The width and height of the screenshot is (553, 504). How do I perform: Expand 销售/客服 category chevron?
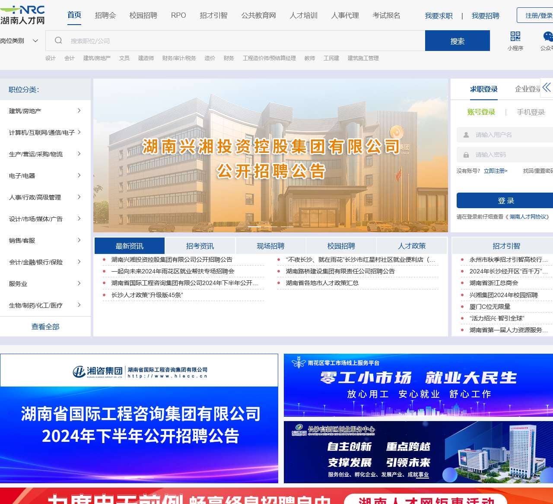(79, 240)
